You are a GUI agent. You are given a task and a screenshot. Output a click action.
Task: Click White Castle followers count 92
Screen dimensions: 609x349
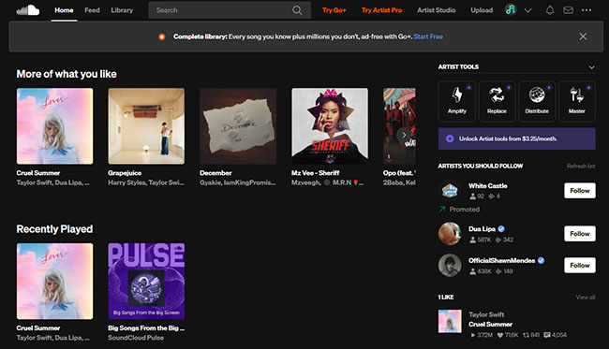coord(477,196)
